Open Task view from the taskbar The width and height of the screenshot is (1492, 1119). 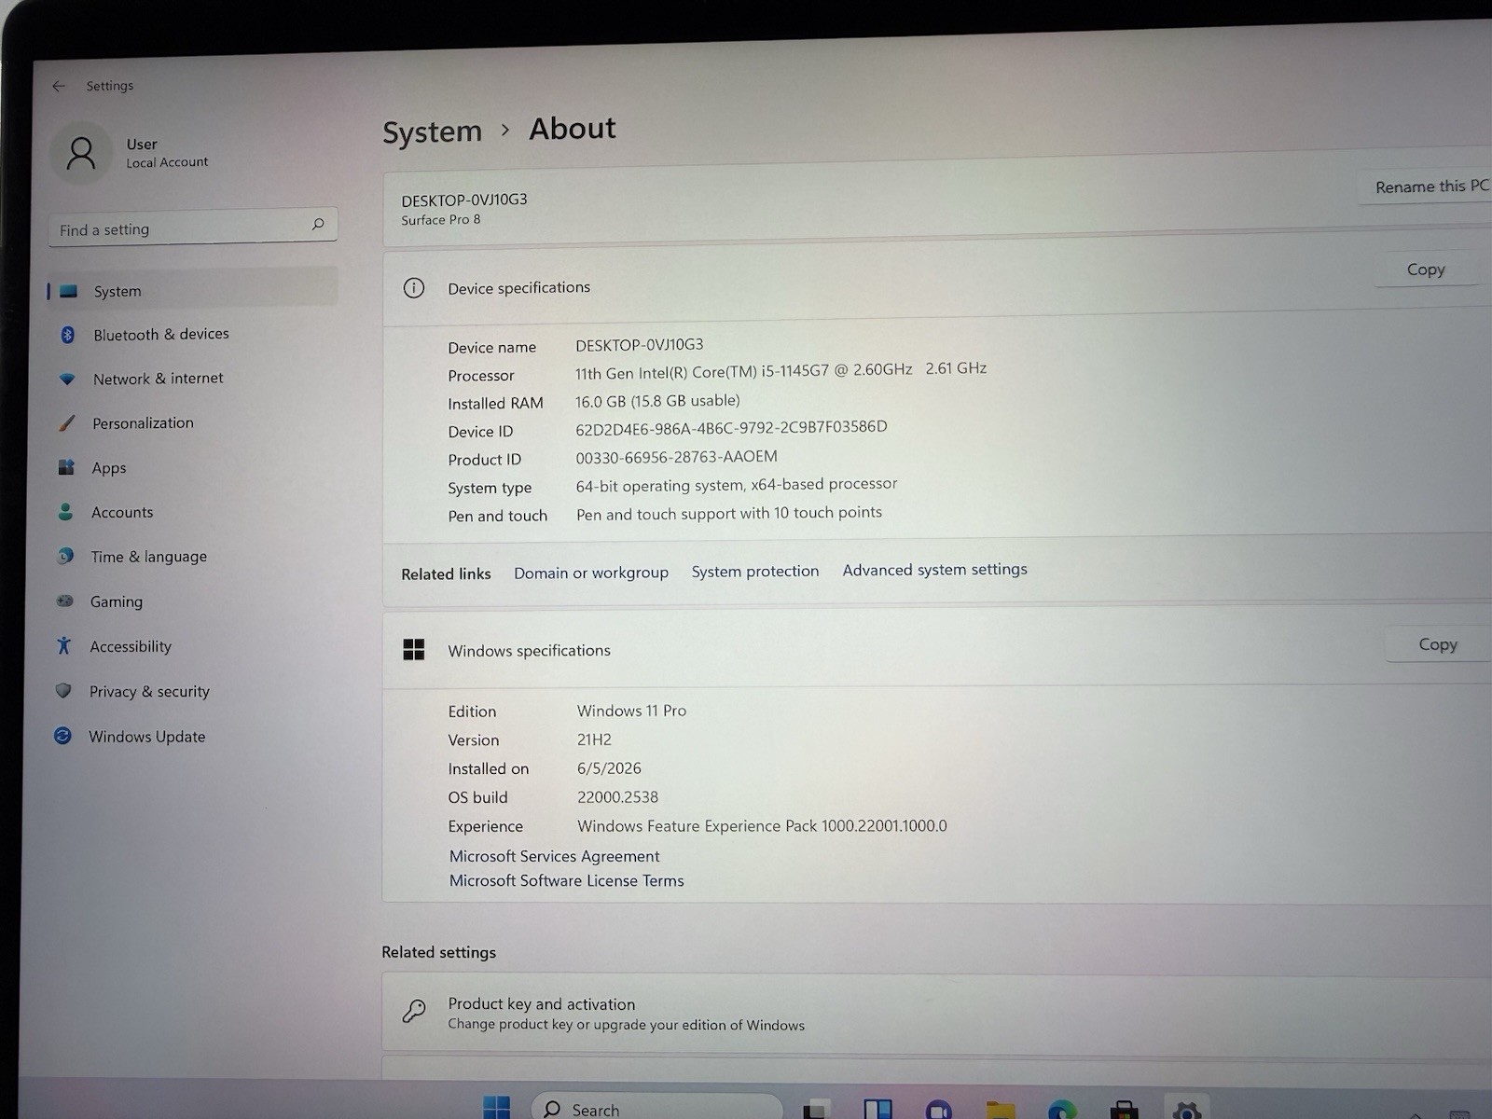(x=816, y=1110)
